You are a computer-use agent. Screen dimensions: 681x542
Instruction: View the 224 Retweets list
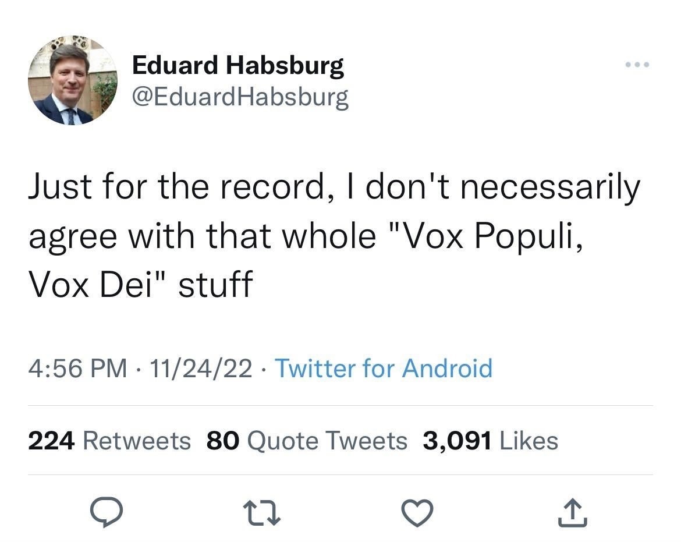109,441
